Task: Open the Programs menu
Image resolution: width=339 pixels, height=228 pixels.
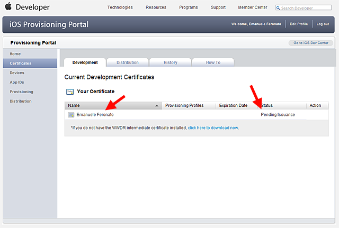Action: [x=188, y=7]
